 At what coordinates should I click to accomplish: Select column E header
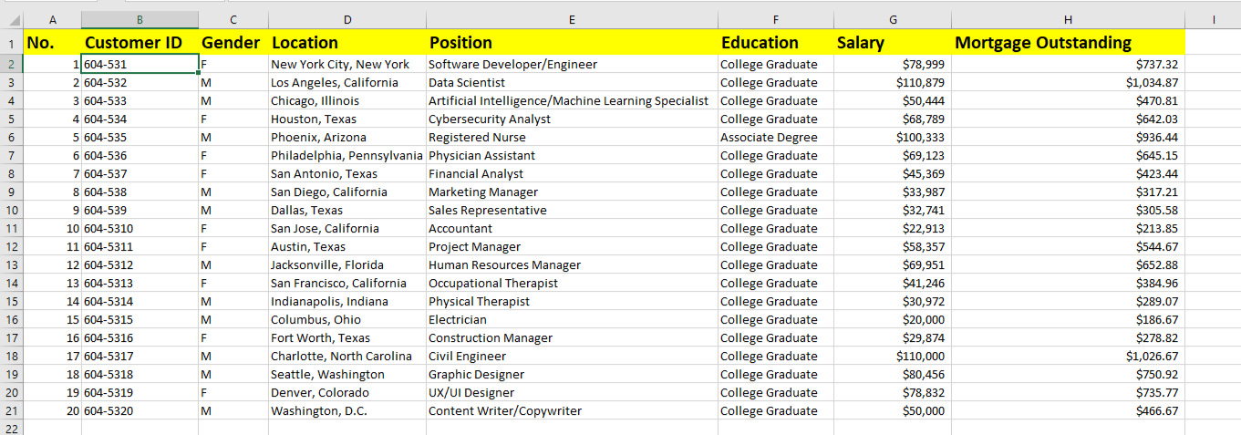(x=572, y=20)
